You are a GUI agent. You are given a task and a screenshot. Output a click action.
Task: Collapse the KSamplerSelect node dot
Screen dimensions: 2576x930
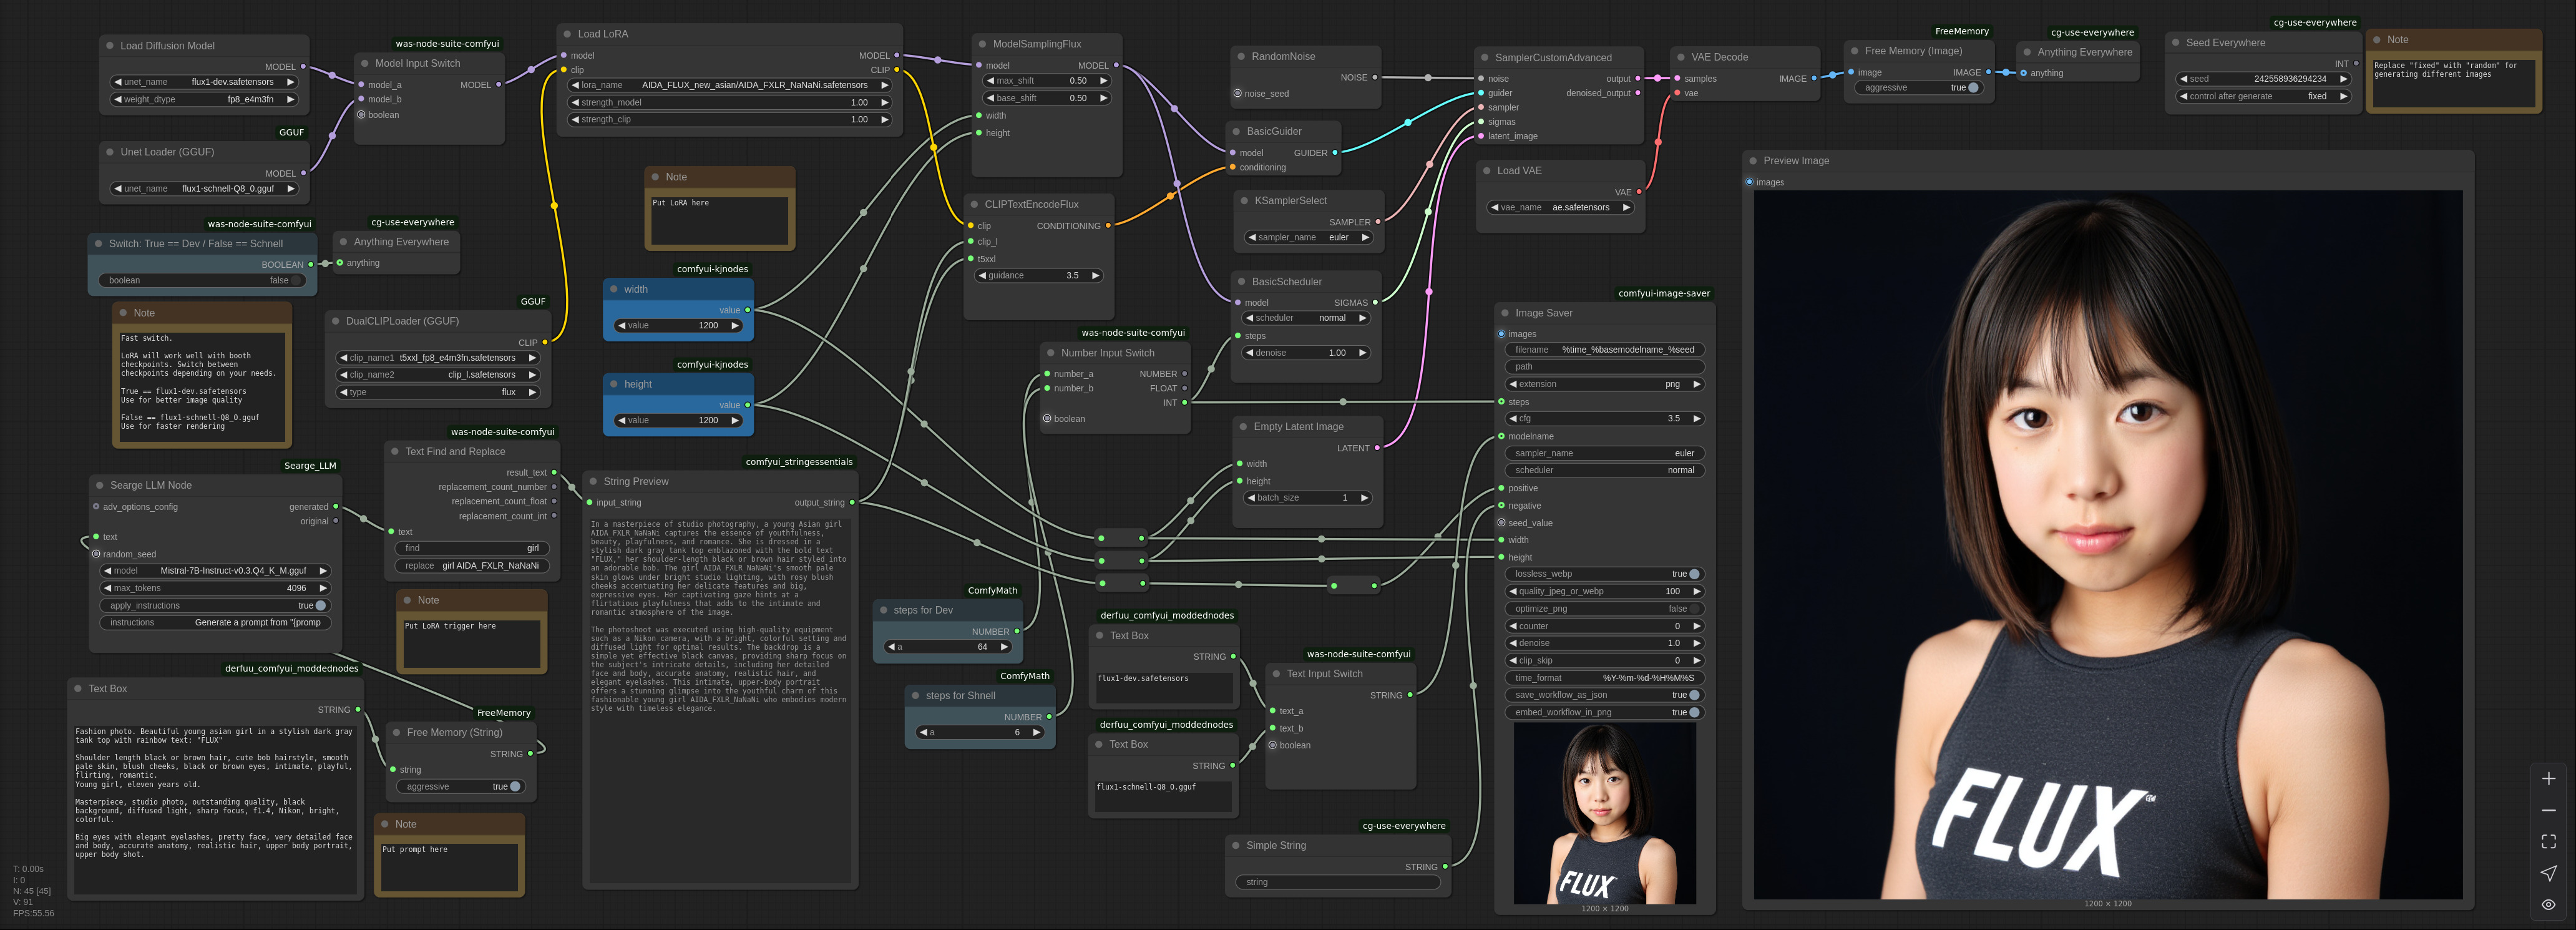(1244, 201)
